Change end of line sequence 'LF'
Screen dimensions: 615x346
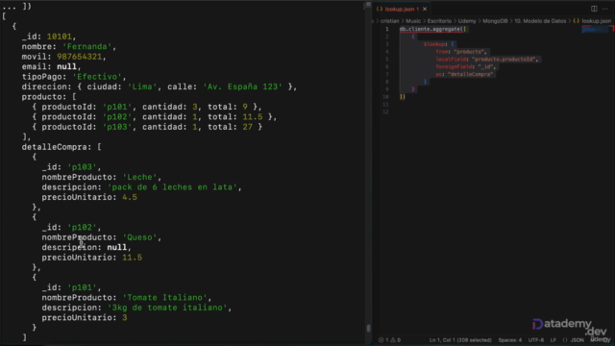click(553, 340)
